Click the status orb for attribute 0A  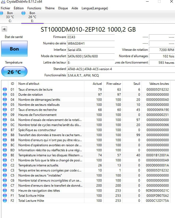tap(5, 120)
